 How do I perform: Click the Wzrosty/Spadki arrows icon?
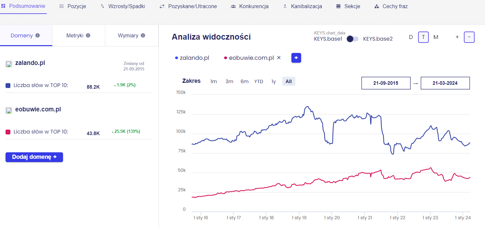tap(103, 6)
